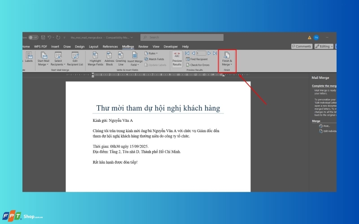Click the record number field

coord(201,53)
